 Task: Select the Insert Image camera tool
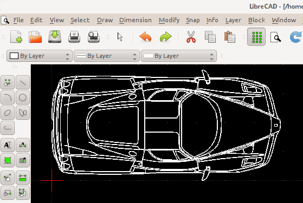click(x=23, y=160)
